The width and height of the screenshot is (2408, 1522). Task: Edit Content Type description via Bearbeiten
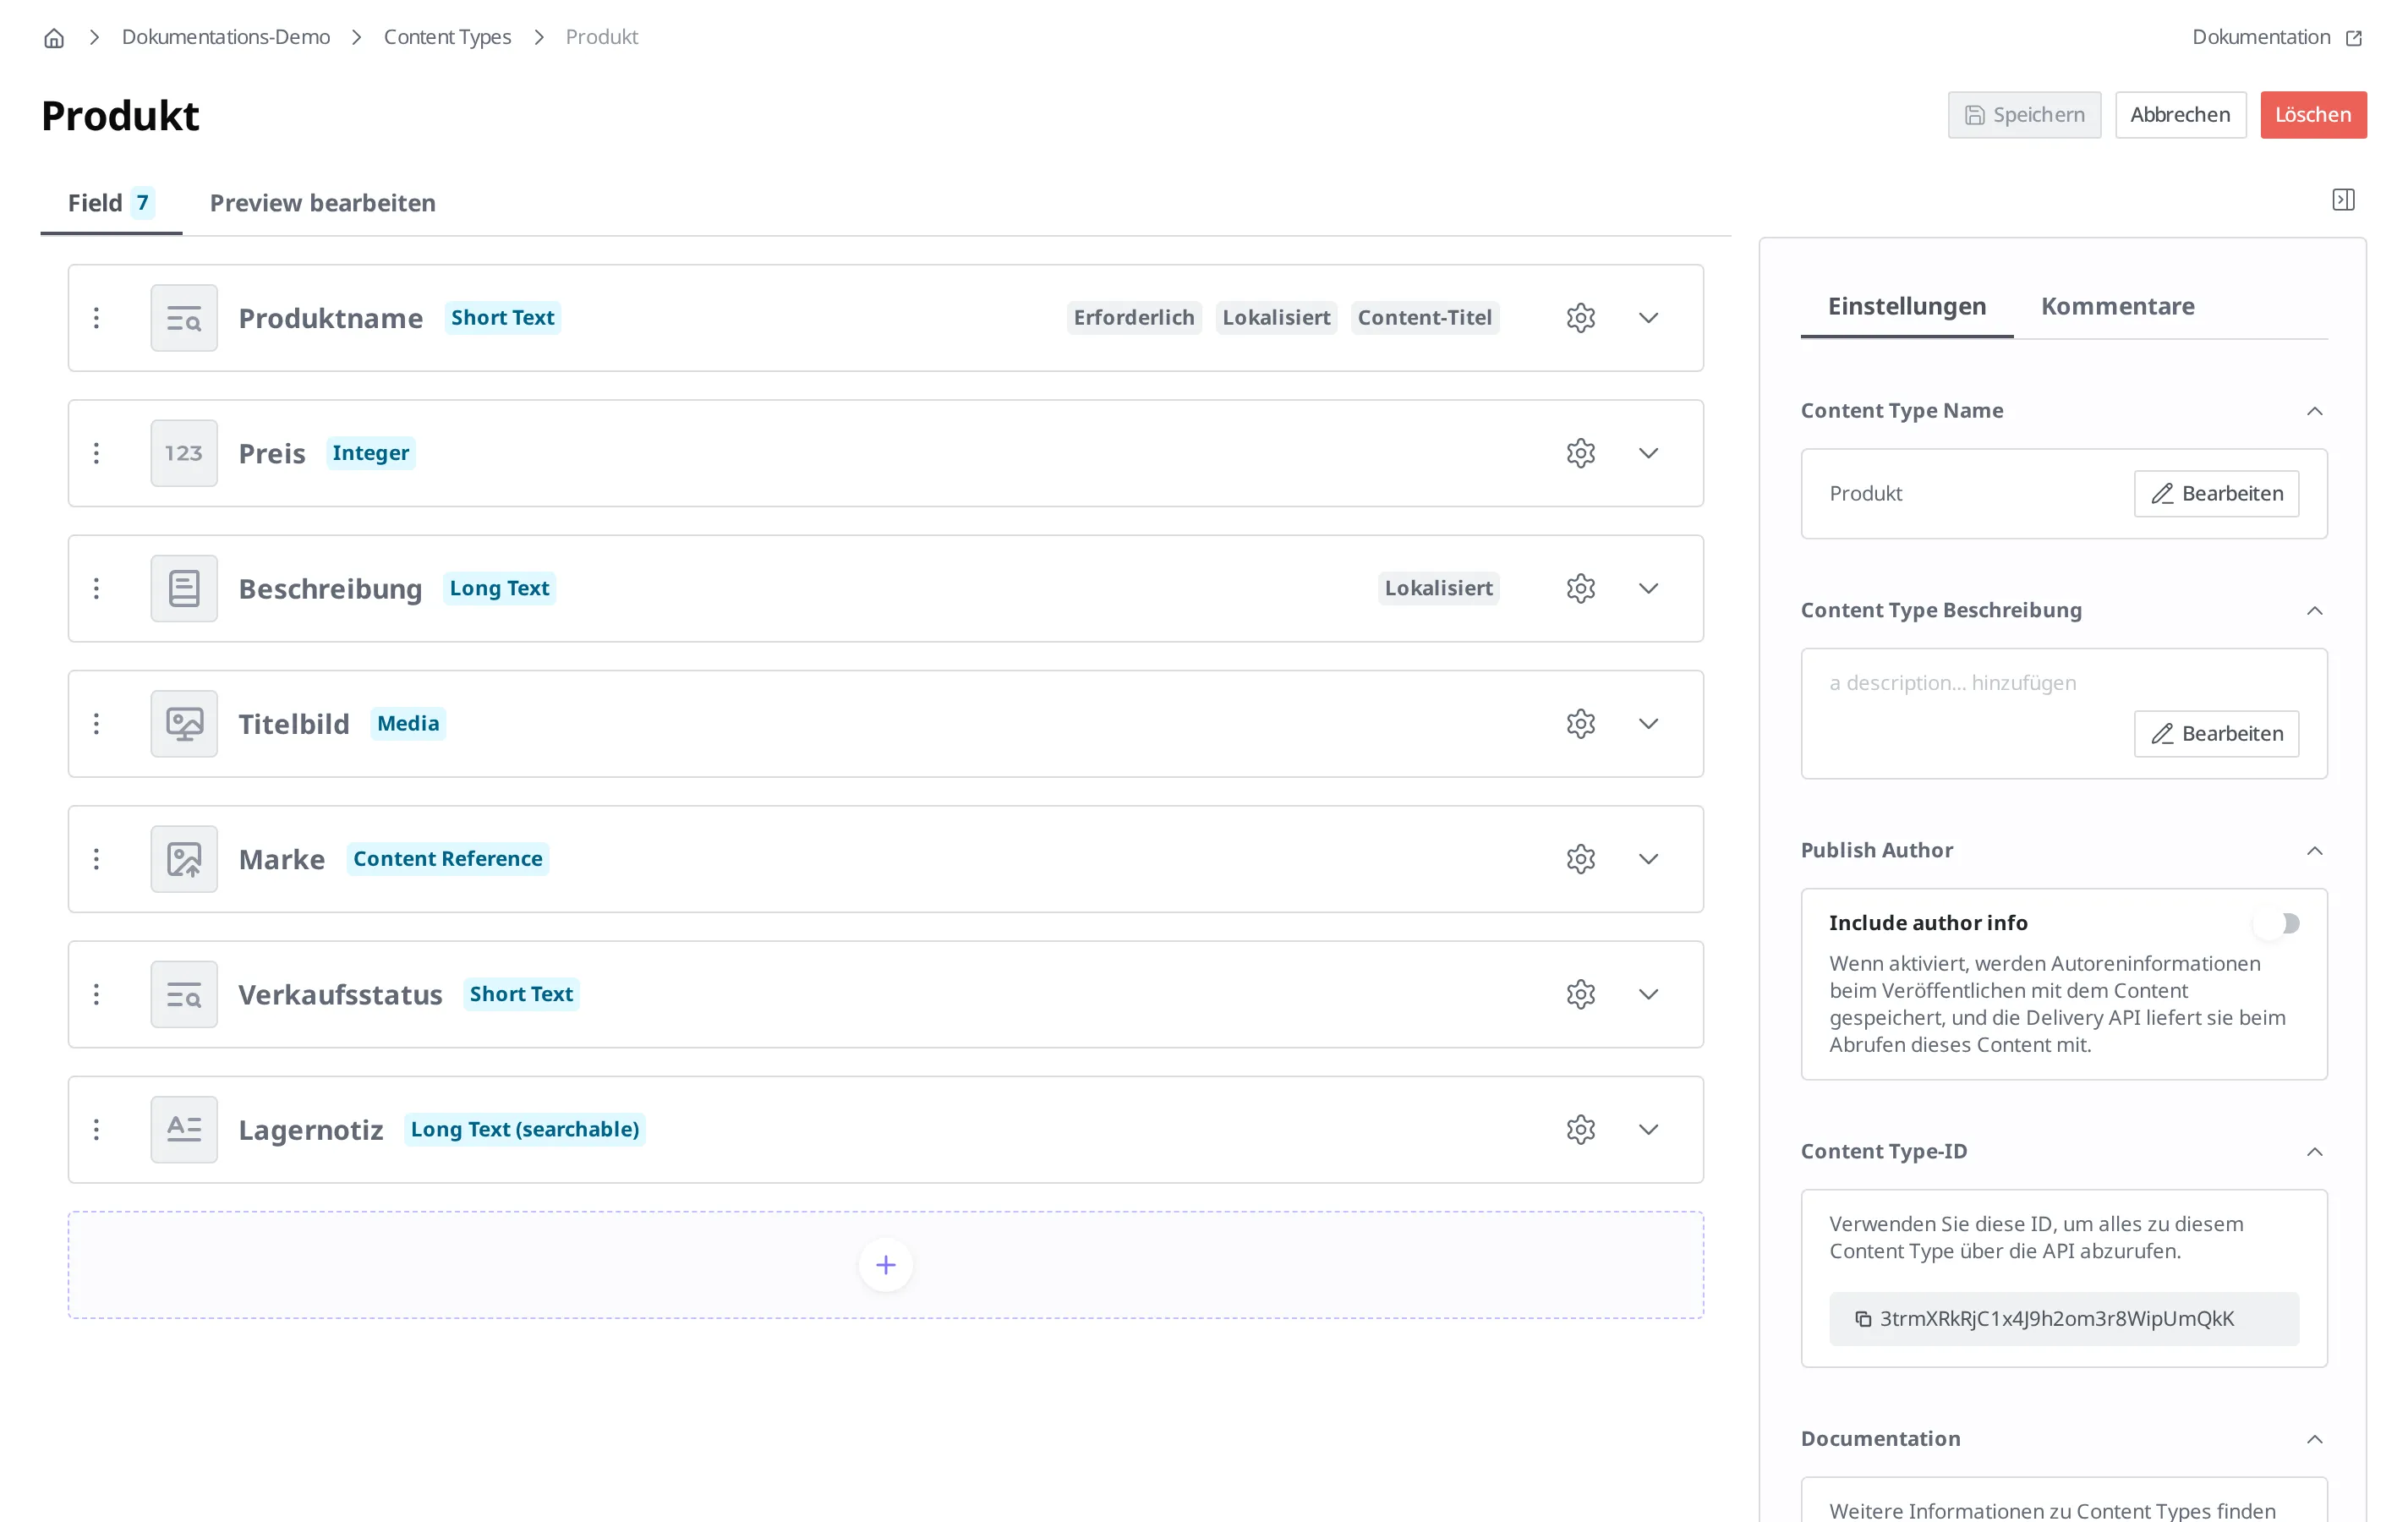(2216, 734)
